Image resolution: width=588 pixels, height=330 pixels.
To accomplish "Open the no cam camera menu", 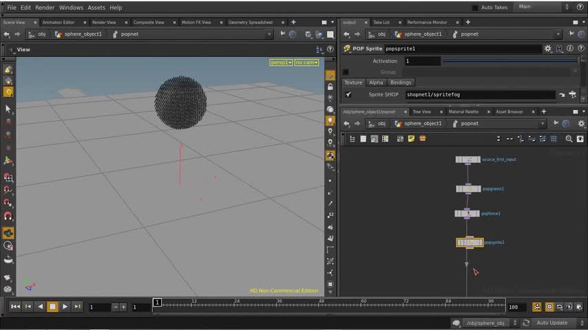I will tap(306, 62).
